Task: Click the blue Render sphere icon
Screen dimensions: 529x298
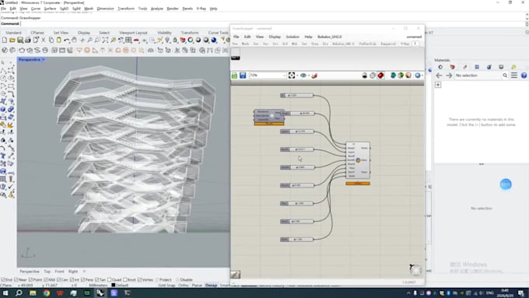Action: coord(214,40)
